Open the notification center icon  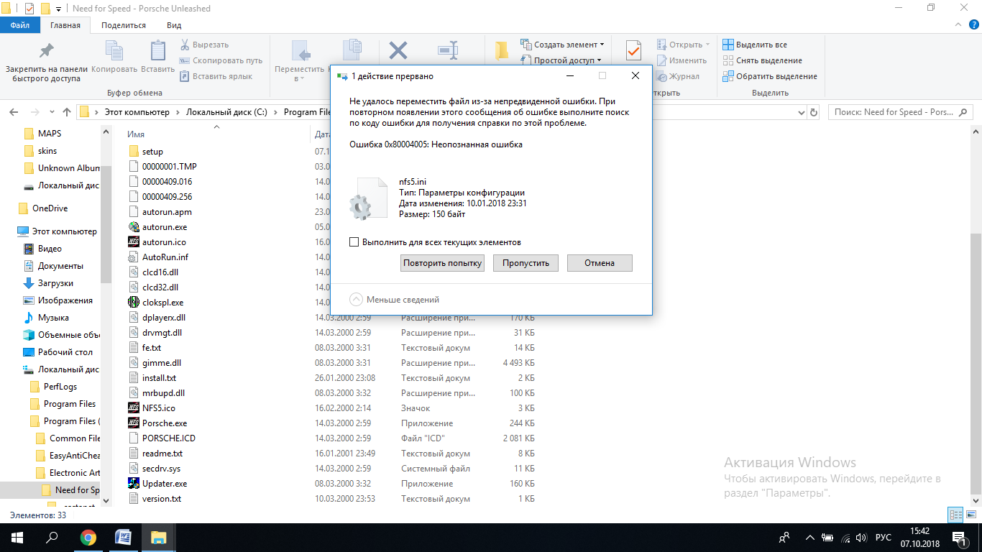[959, 538]
